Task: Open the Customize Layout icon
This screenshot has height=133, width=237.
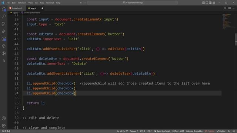Action: (x=214, y=3)
